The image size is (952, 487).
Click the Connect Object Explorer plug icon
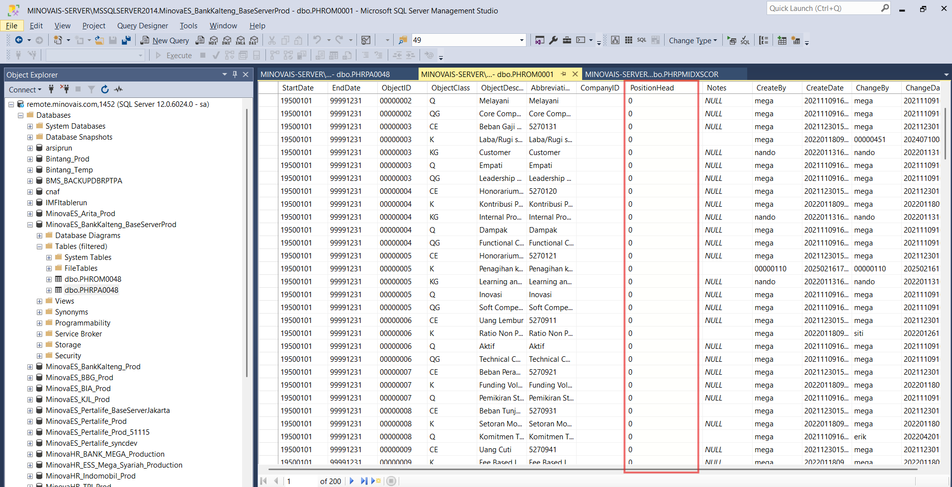(x=51, y=89)
